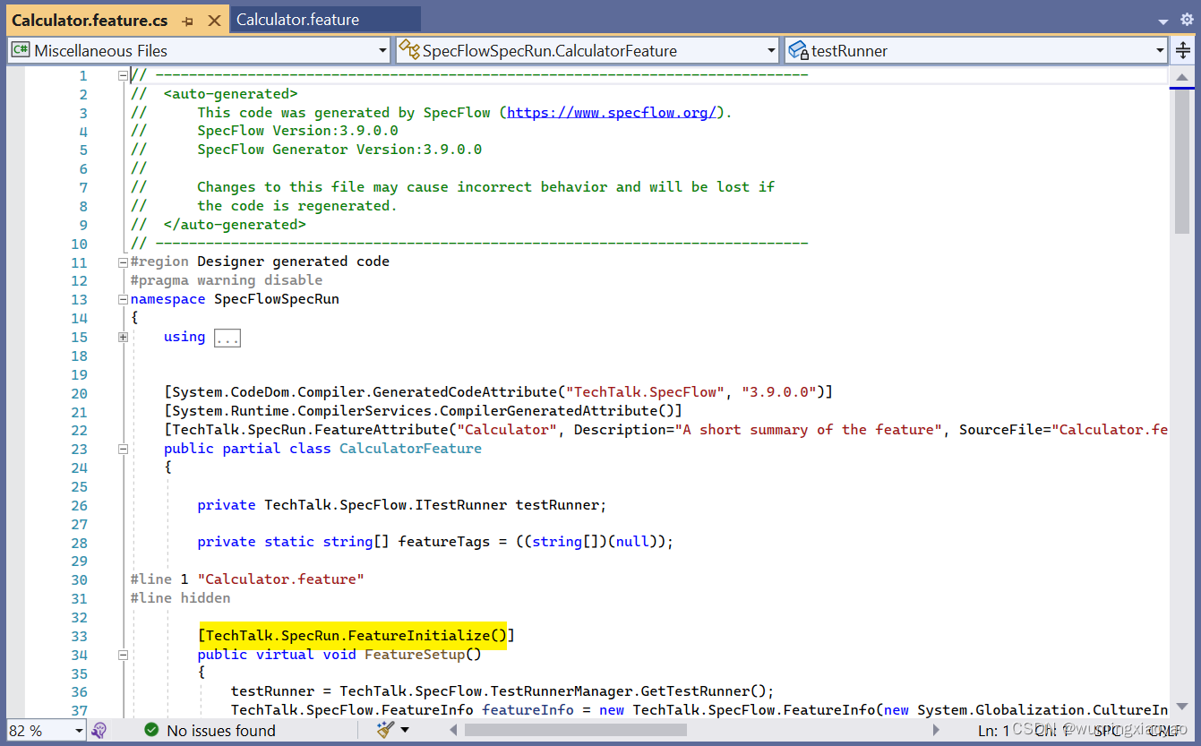Click the CalculatorFeature class name on line 23
This screenshot has width=1201, height=746.
point(410,449)
